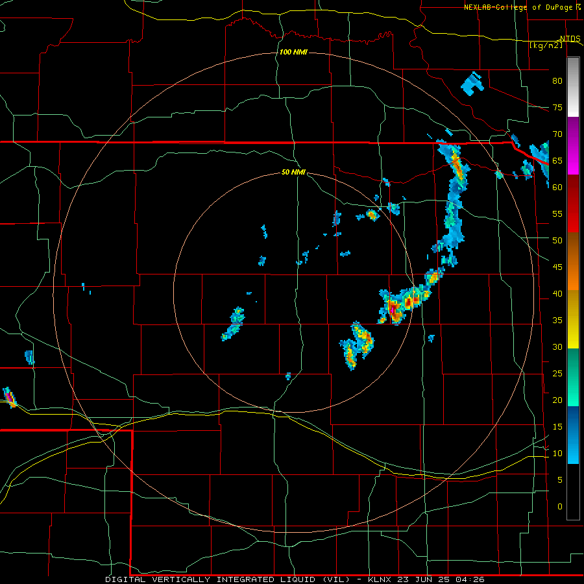Select the 5 value on the scale
Viewport: 584px width, 584px height.
(560, 480)
